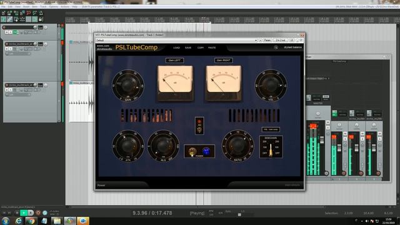Open the File menu

[3, 7]
